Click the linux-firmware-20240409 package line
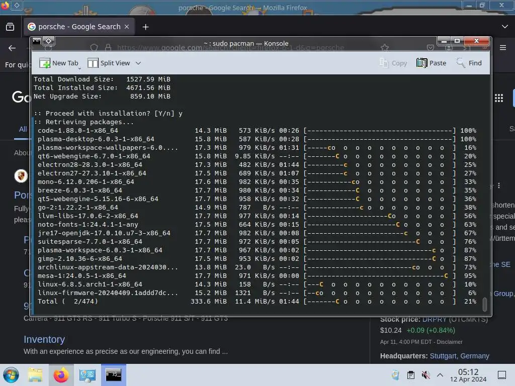515x386 pixels. [x=257, y=293]
